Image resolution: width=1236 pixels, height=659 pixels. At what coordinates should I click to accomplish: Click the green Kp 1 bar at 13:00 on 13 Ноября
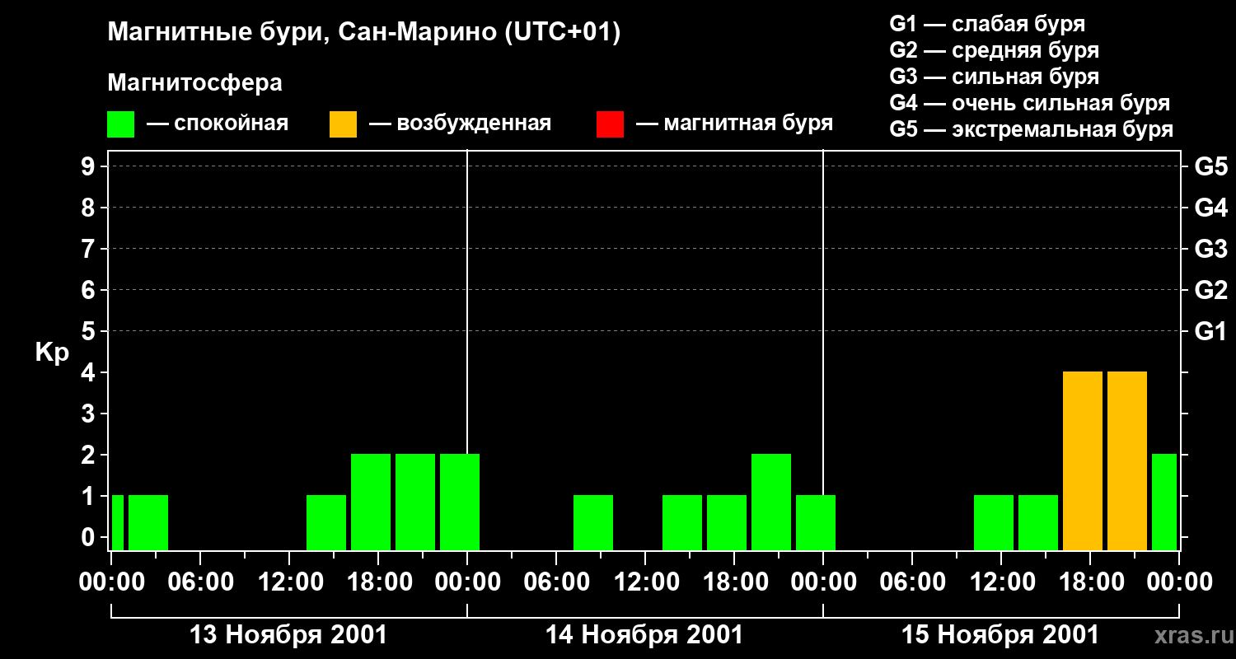pos(326,522)
